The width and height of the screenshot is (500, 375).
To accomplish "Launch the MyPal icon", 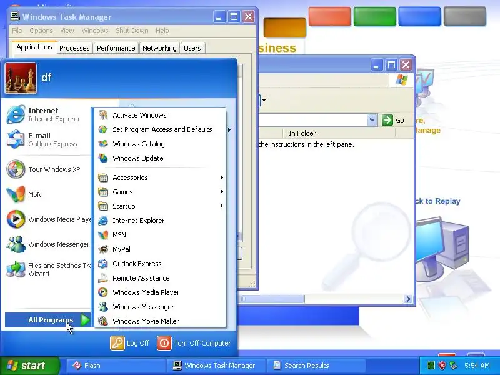I will tap(103, 249).
